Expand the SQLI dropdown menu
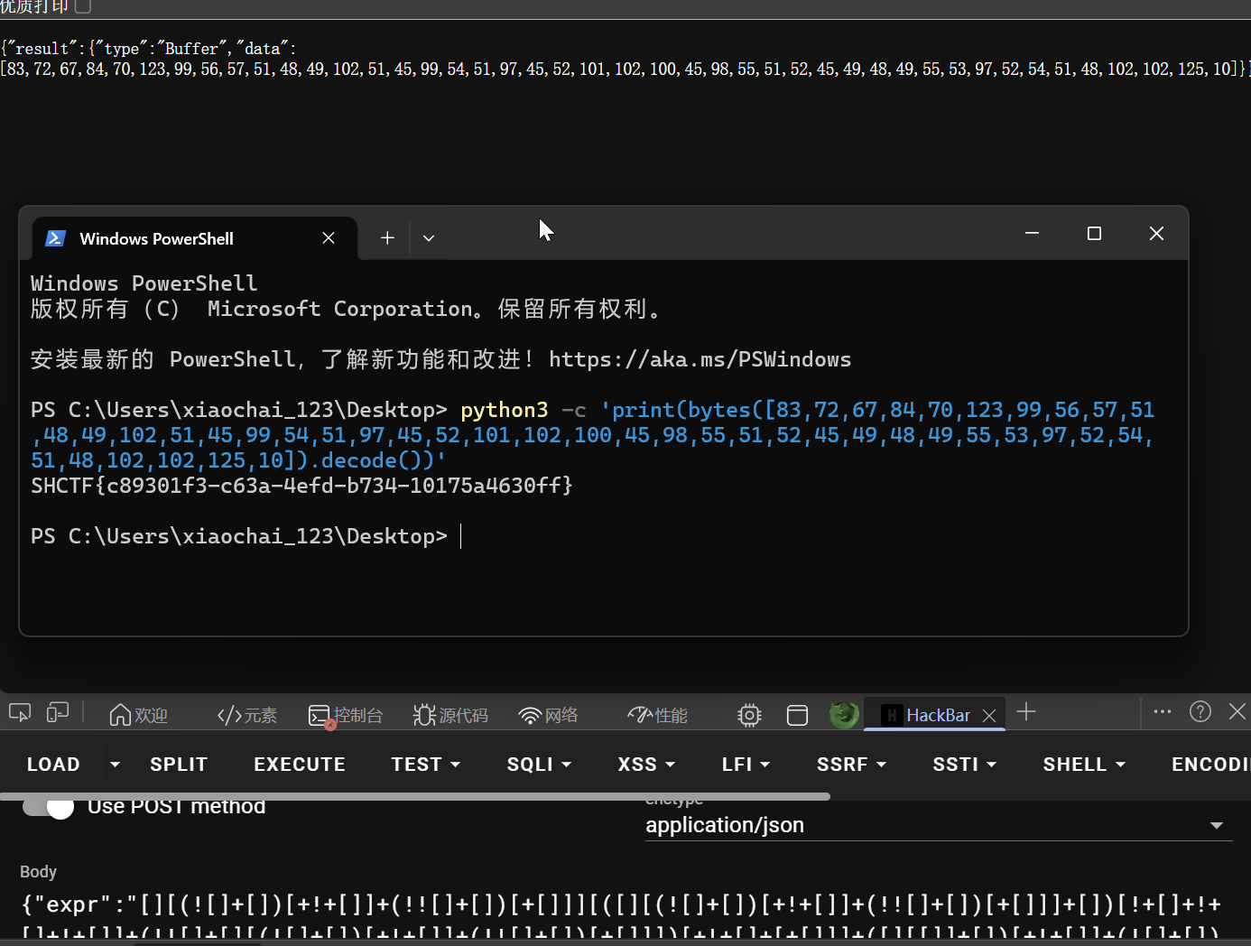Image resolution: width=1251 pixels, height=946 pixels. (539, 765)
